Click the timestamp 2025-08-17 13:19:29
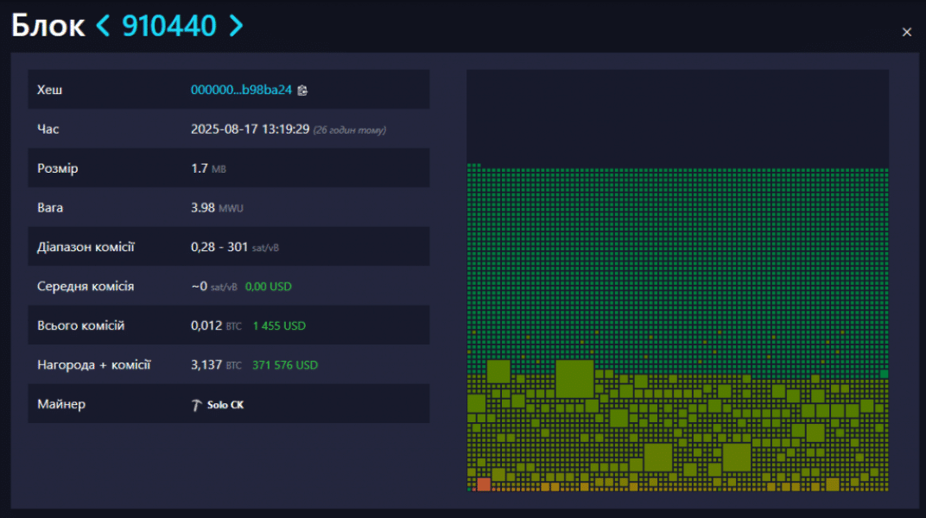Screen dimensions: 926x518 coord(250,129)
